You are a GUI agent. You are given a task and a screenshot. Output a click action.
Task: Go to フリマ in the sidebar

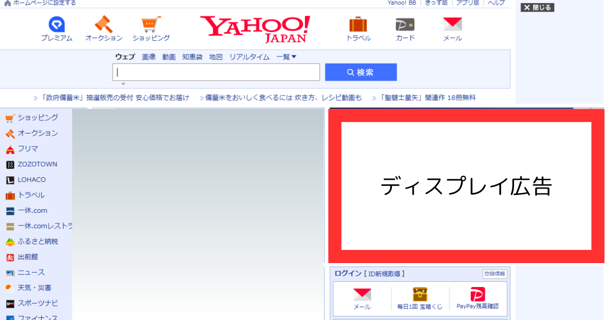[x=22, y=149]
